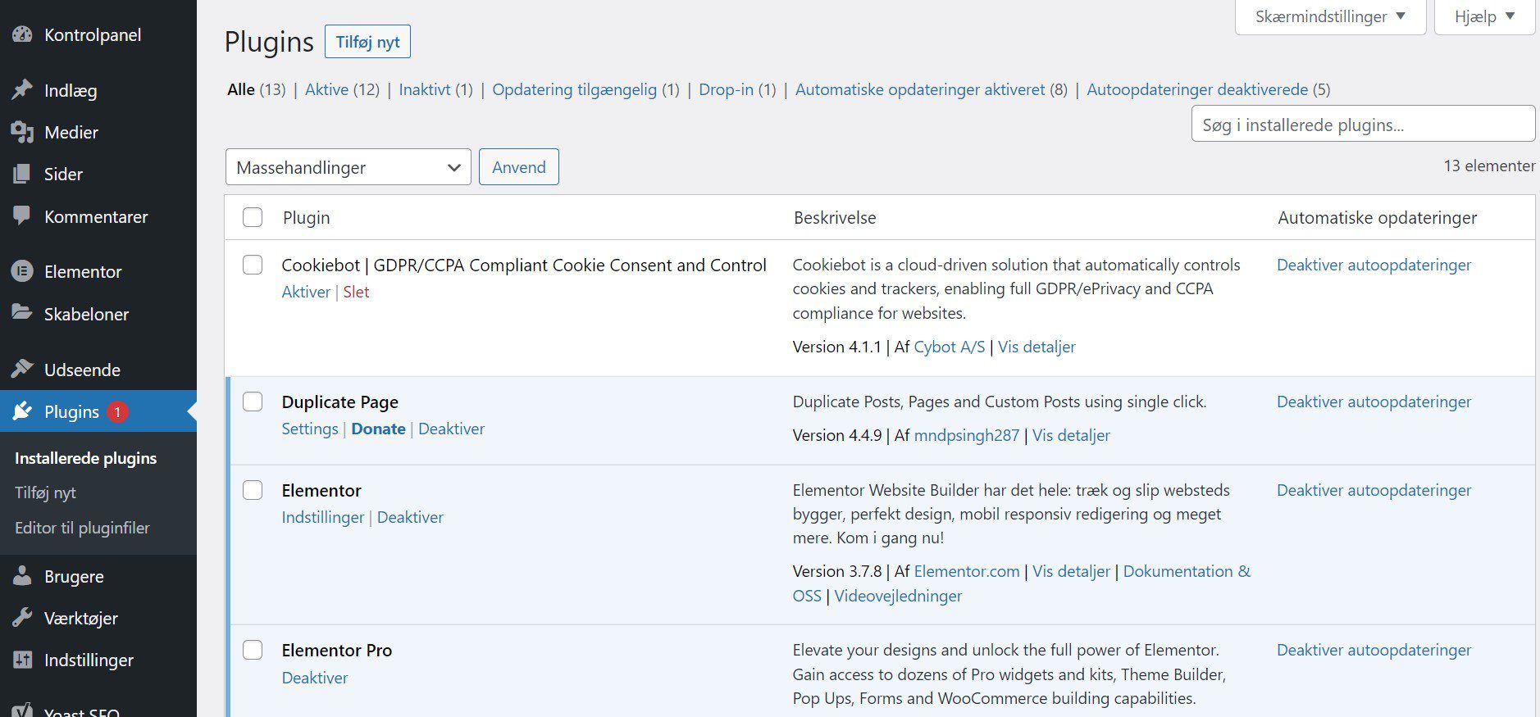
Task: Filter plugins by Aktive
Action: [326, 89]
